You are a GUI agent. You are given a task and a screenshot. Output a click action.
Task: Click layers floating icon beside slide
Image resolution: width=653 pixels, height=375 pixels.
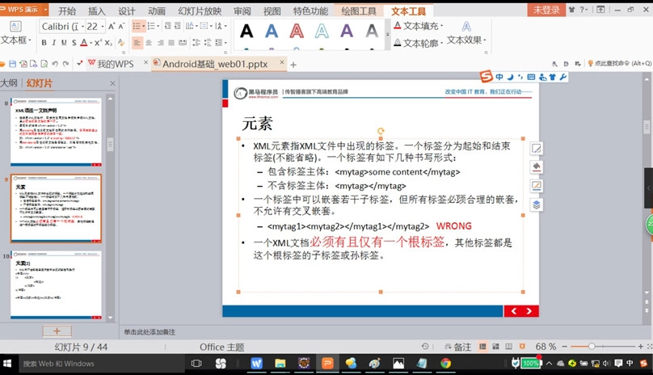coord(537,204)
